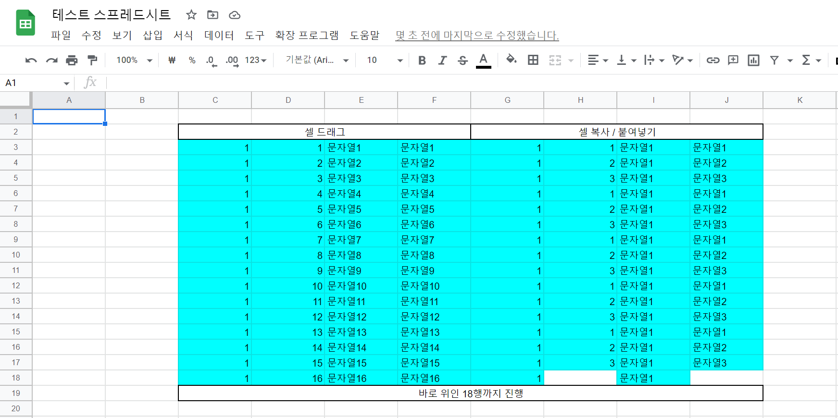Open the 도움말 menu
Viewport: 838px width, 418px height.
pos(364,35)
